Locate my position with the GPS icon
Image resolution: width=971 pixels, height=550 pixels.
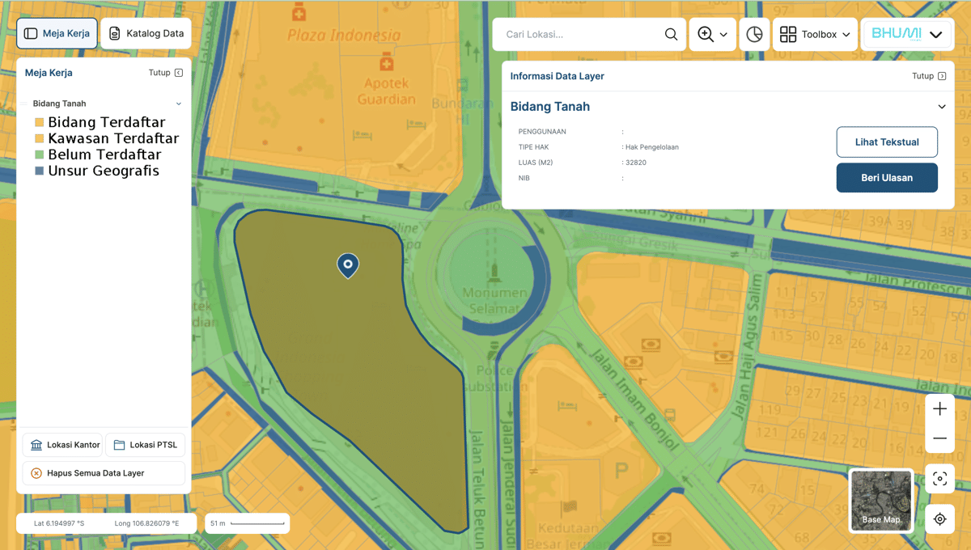(x=939, y=518)
